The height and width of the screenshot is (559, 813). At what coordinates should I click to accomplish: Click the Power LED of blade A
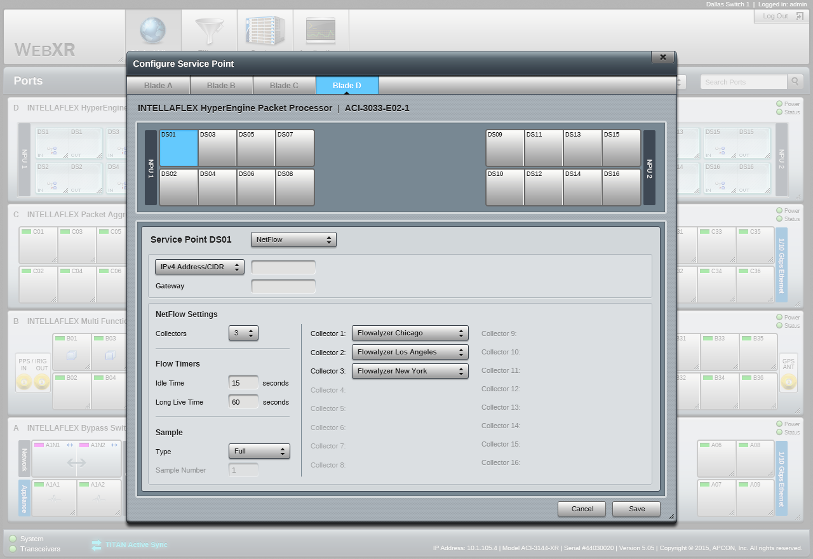pos(779,424)
